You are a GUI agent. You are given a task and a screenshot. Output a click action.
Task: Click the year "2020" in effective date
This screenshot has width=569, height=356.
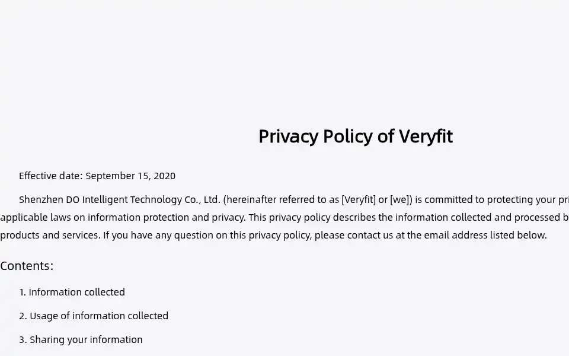coord(164,176)
